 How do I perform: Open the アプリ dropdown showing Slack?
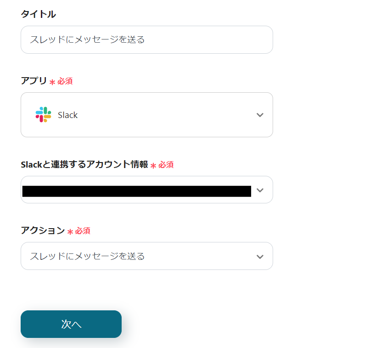click(147, 115)
